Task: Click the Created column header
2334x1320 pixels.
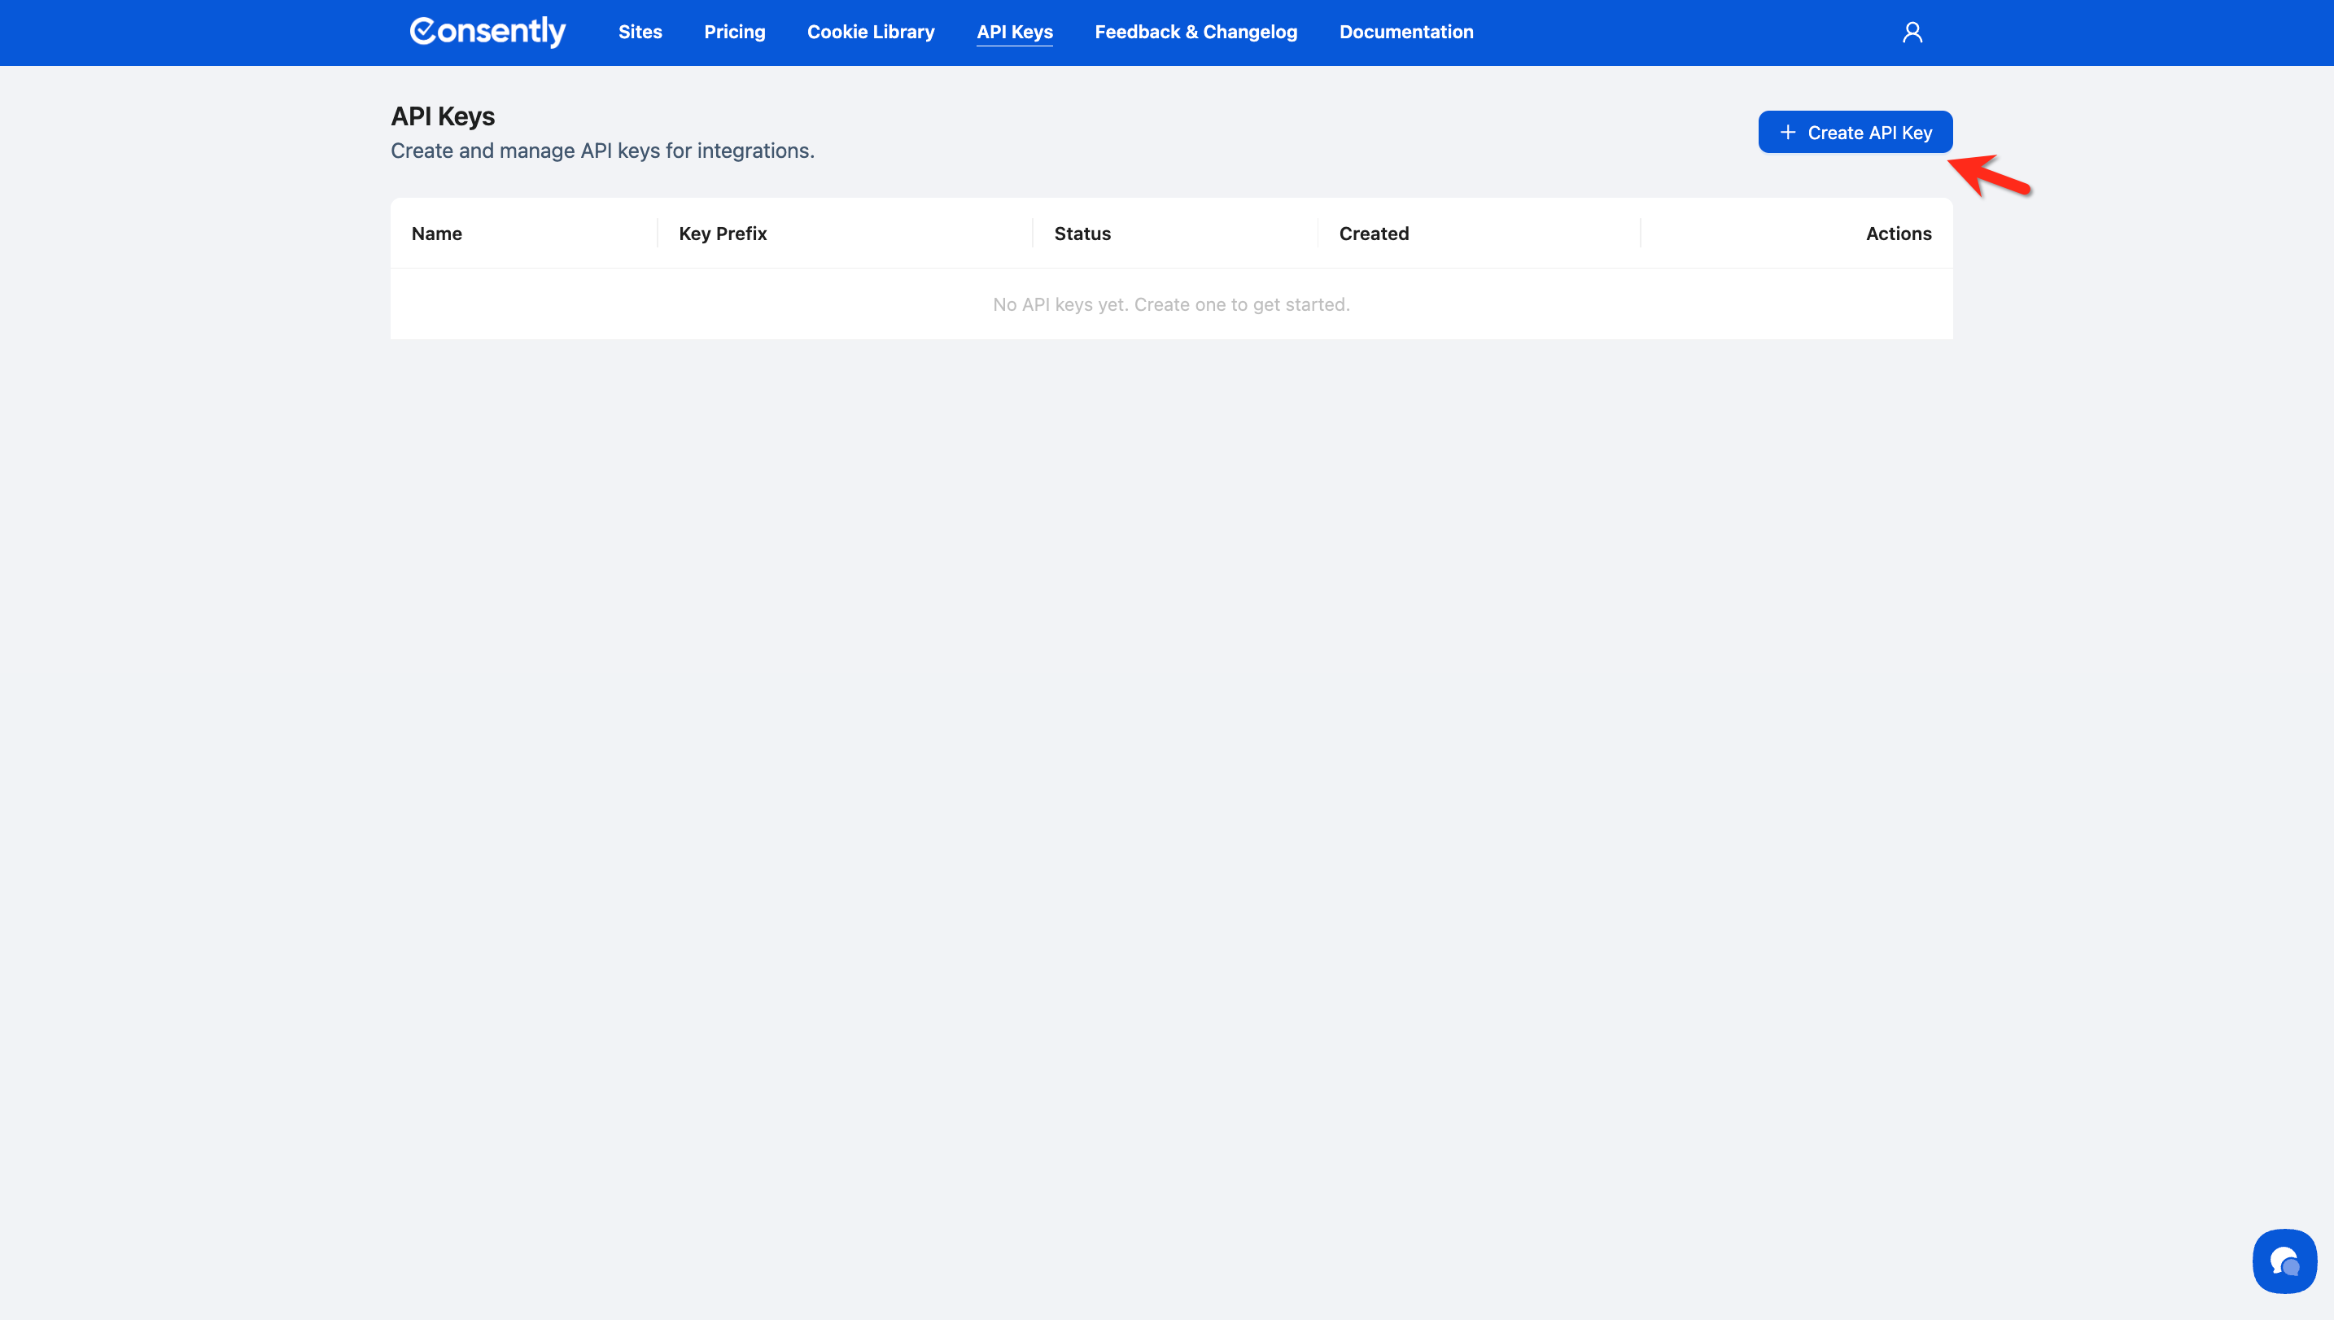Action: tap(1373, 234)
